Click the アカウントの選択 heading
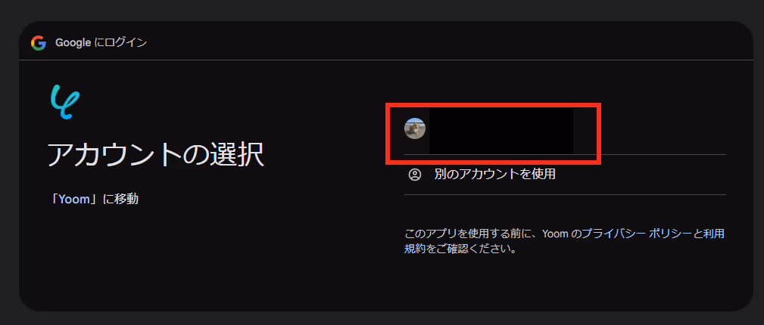This screenshot has height=325, width=764. 156,155
